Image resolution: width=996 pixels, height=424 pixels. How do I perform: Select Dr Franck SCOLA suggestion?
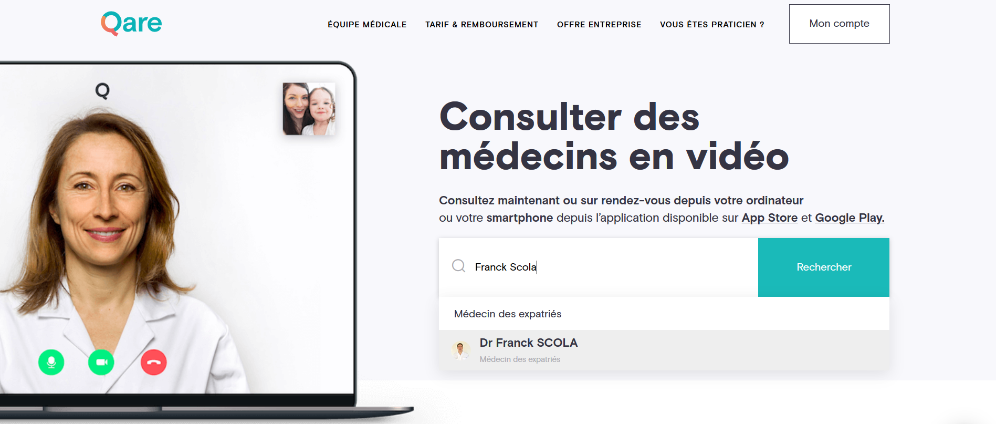(x=664, y=350)
